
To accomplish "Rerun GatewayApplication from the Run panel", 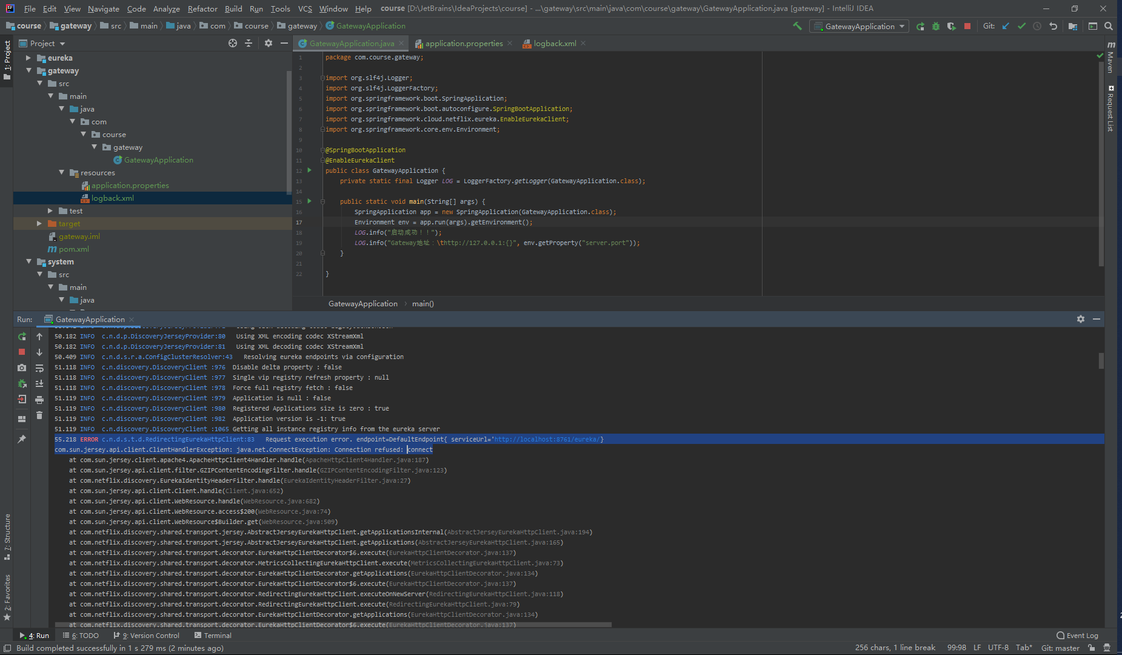I will (22, 337).
